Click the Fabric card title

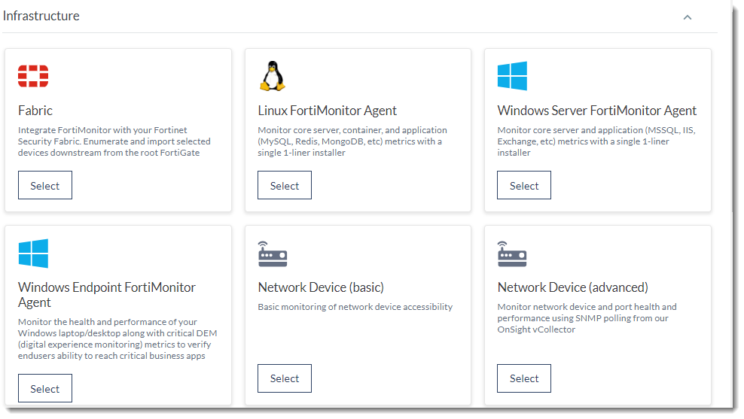(x=35, y=111)
